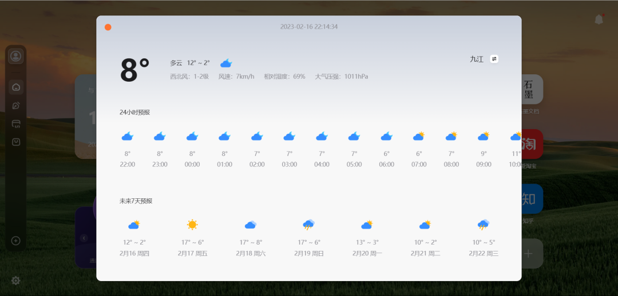Open the shopping bag icon in the sidebar
The image size is (618, 296).
pos(16,142)
